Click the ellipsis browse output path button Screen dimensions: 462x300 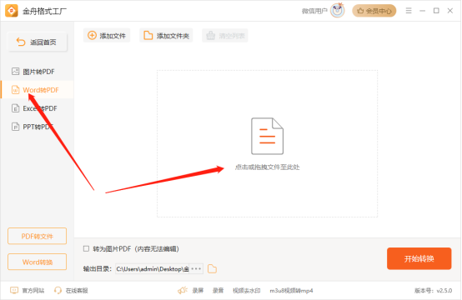pyautogui.click(x=196, y=269)
